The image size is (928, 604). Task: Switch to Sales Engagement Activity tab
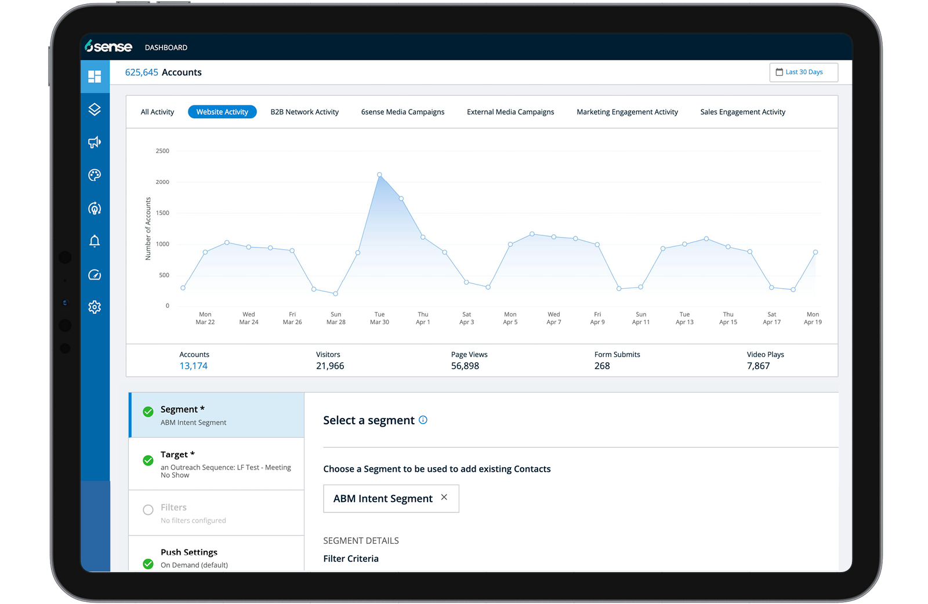pyautogui.click(x=742, y=112)
